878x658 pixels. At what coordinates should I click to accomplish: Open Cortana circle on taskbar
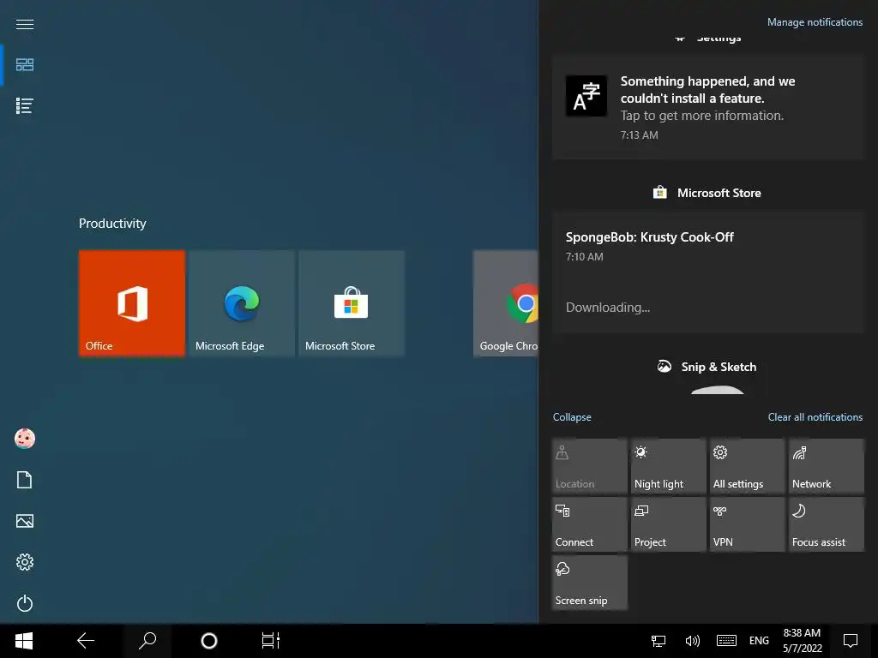[x=209, y=641]
